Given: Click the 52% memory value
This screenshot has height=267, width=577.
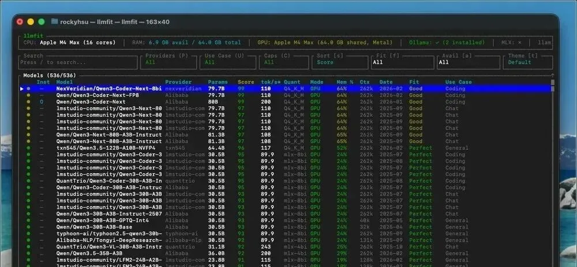Looking at the screenshot, I should click(x=342, y=148).
